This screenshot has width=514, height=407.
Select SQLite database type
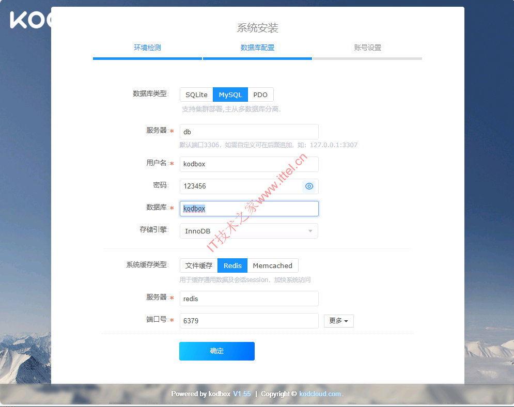[x=196, y=95]
